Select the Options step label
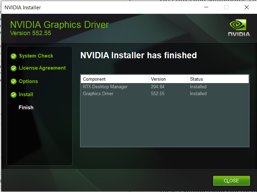Image resolution: width=257 pixels, height=192 pixels. point(28,81)
